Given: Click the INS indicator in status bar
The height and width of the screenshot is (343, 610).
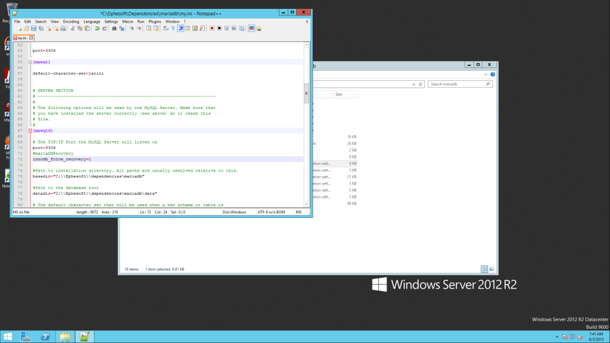Looking at the screenshot, I should click(x=298, y=212).
